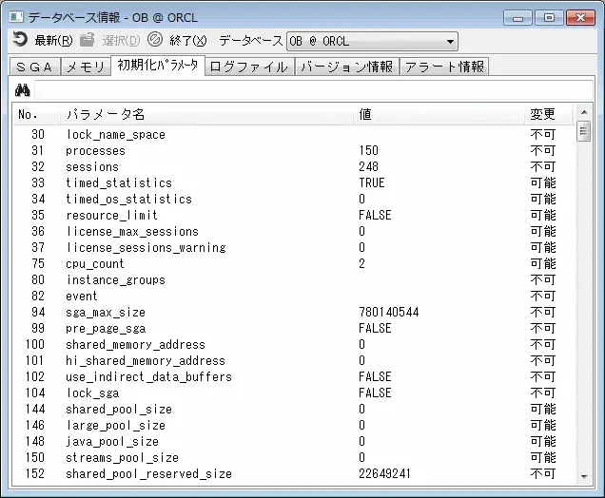
Task: Click the binoculars search icon
Action: [x=23, y=90]
